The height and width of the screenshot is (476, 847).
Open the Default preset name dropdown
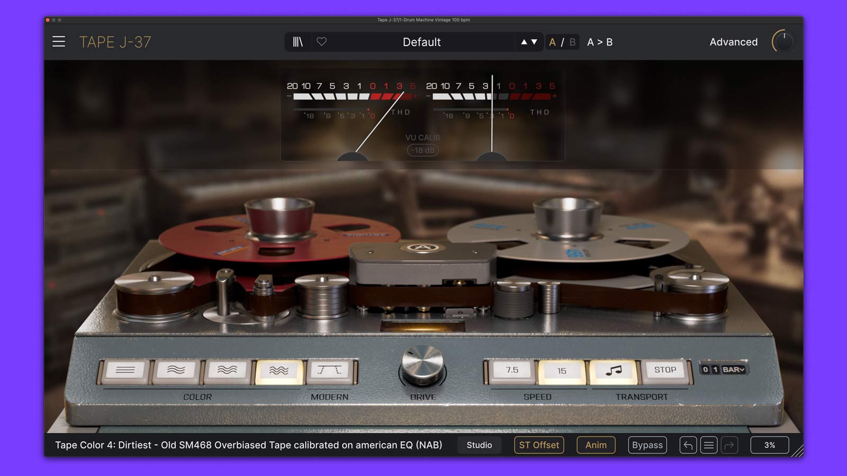pos(421,42)
